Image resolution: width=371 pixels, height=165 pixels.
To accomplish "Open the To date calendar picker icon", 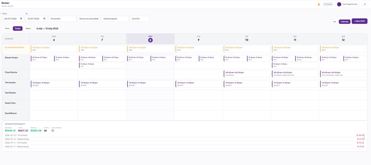I will pyautogui.click(x=45, y=19).
